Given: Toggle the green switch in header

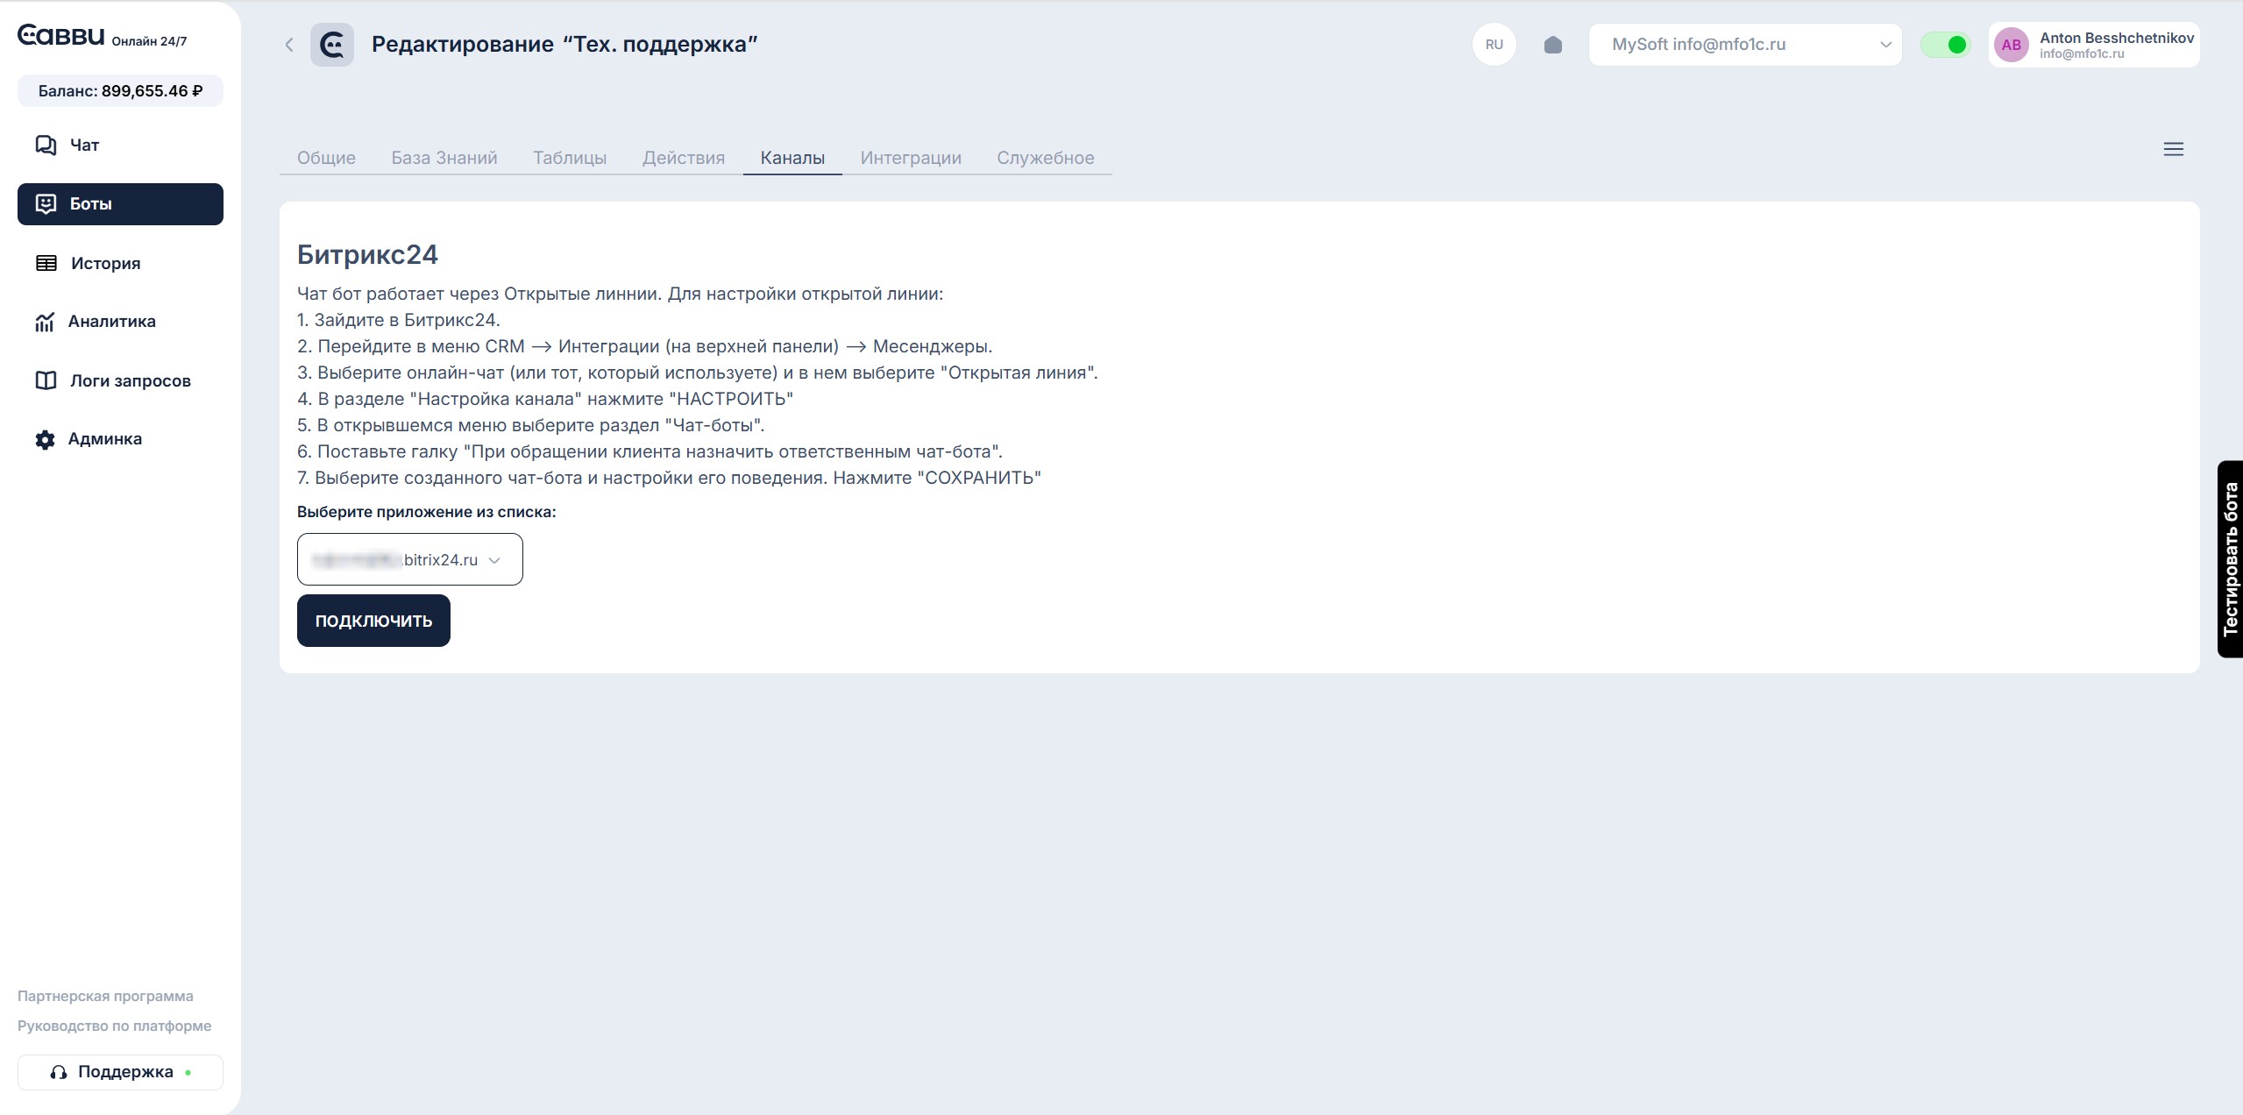Looking at the screenshot, I should coord(1945,45).
